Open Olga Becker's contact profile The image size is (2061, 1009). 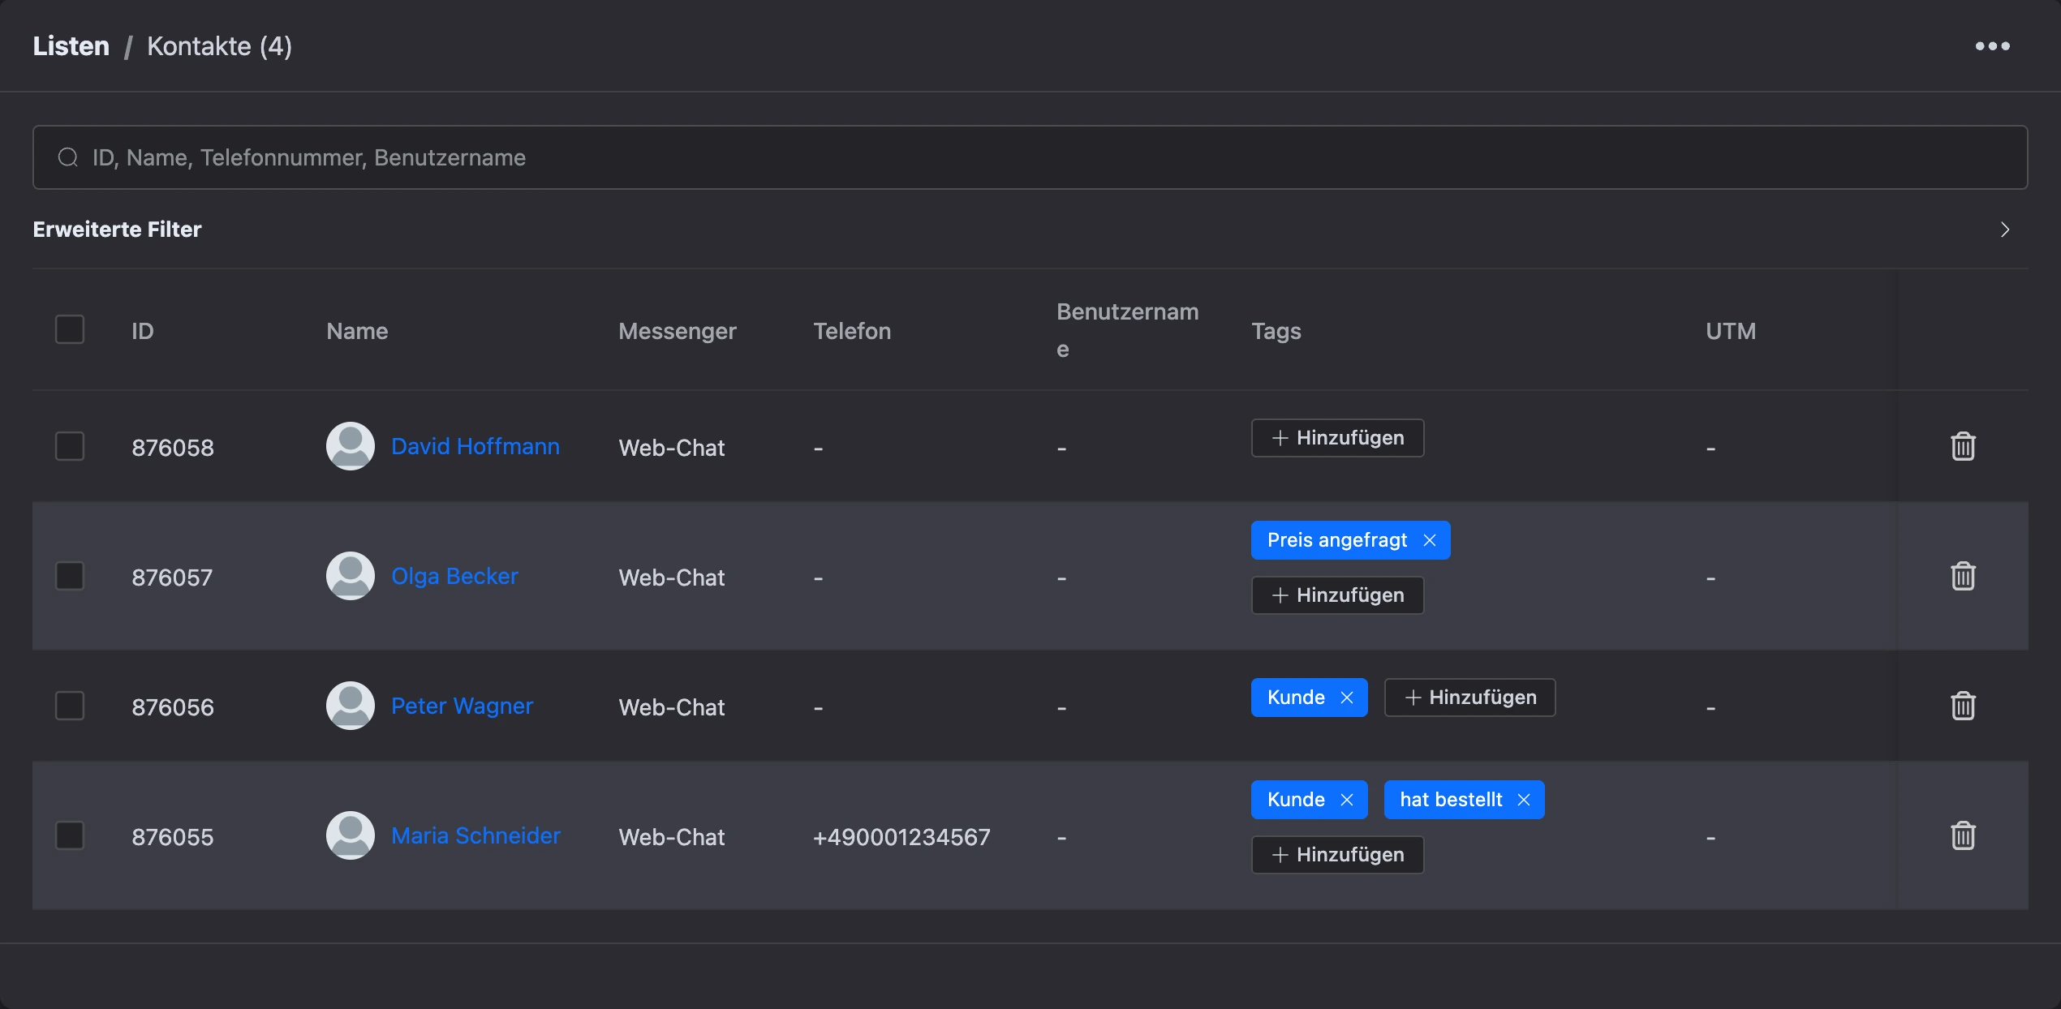(454, 576)
